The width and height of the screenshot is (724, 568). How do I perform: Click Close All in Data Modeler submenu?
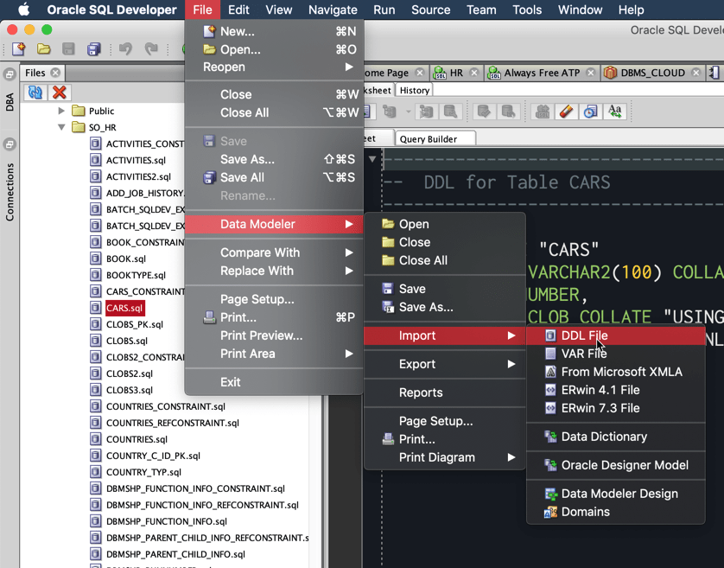click(x=445, y=261)
